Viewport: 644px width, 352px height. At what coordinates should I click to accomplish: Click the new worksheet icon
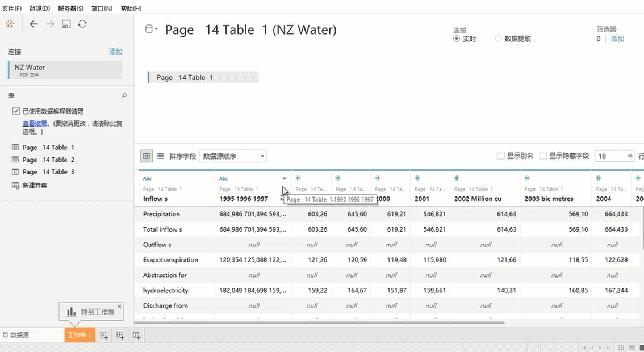104,336
